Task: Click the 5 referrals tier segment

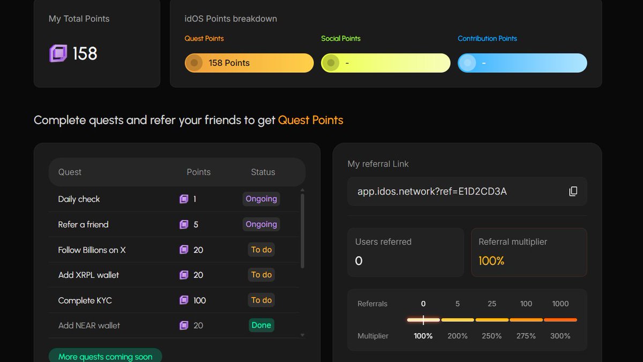Action: 458,320
